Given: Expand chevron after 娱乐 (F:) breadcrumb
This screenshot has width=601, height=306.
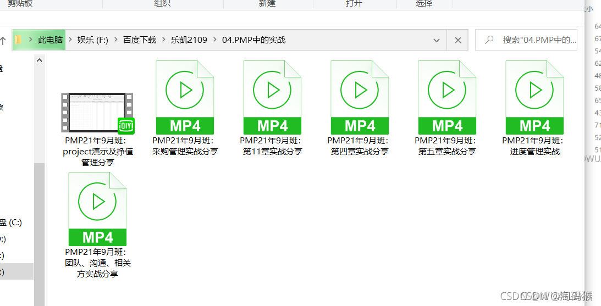Looking at the screenshot, I should [116, 40].
